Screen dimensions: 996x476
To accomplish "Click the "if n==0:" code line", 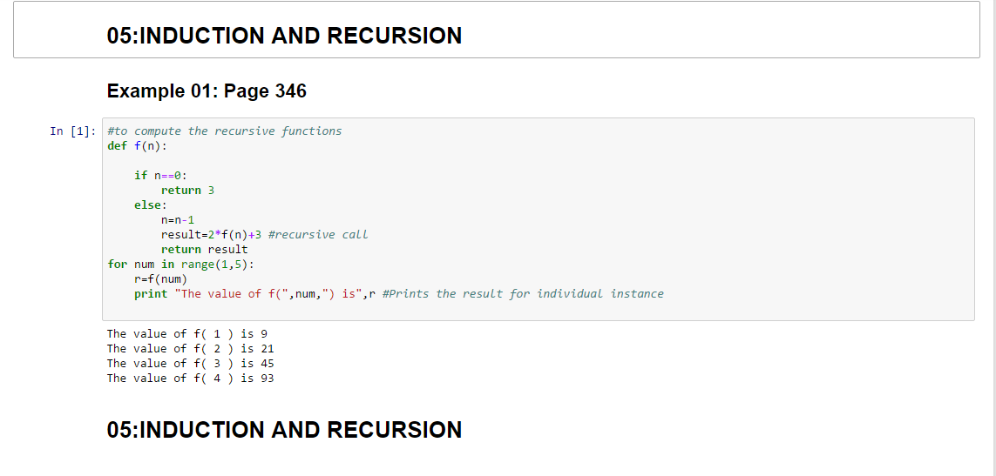I will (160, 175).
